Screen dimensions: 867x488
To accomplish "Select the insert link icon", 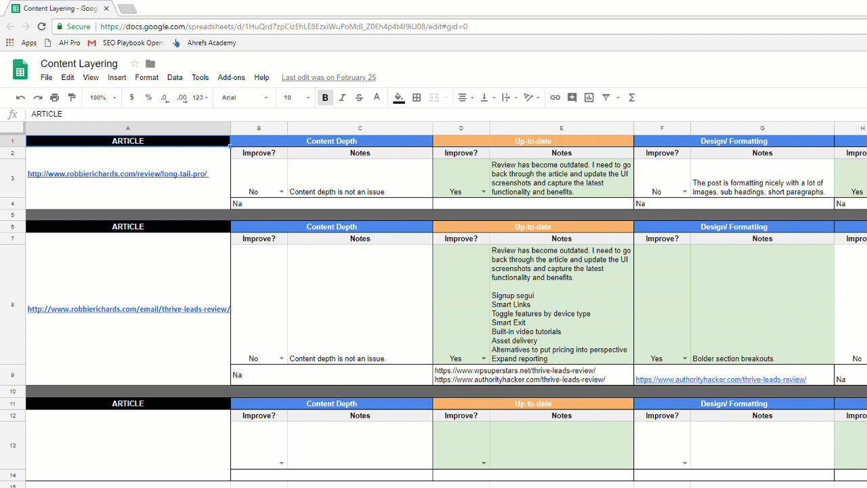I will click(555, 98).
